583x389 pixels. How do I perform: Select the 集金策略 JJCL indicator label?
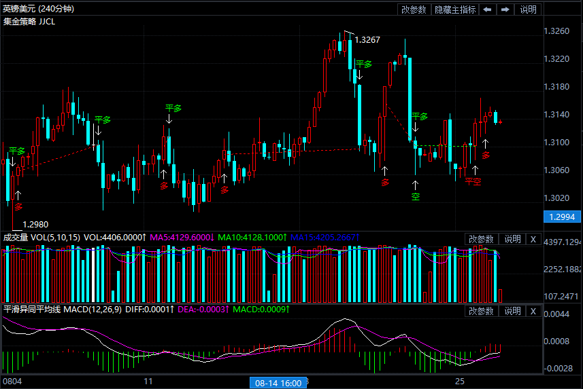pyautogui.click(x=30, y=21)
